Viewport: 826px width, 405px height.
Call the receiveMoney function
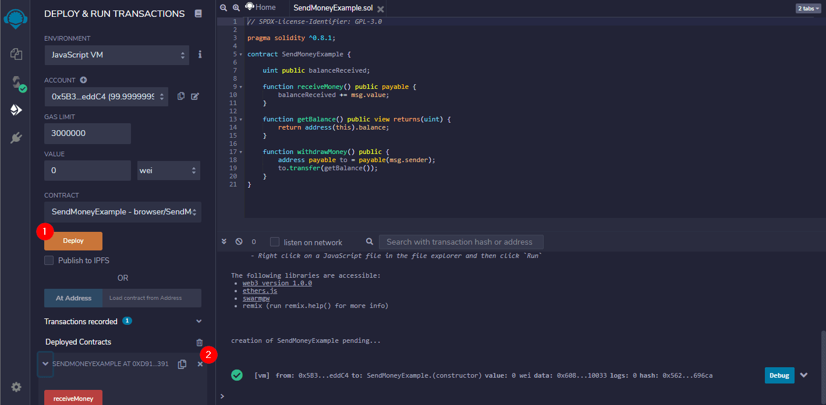73,399
